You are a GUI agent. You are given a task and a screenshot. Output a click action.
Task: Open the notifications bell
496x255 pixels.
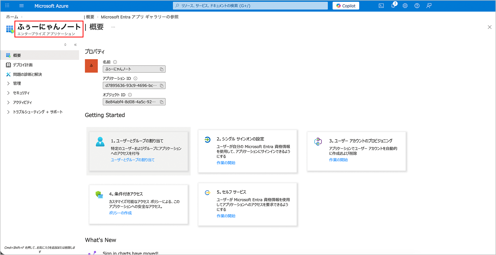[393, 6]
